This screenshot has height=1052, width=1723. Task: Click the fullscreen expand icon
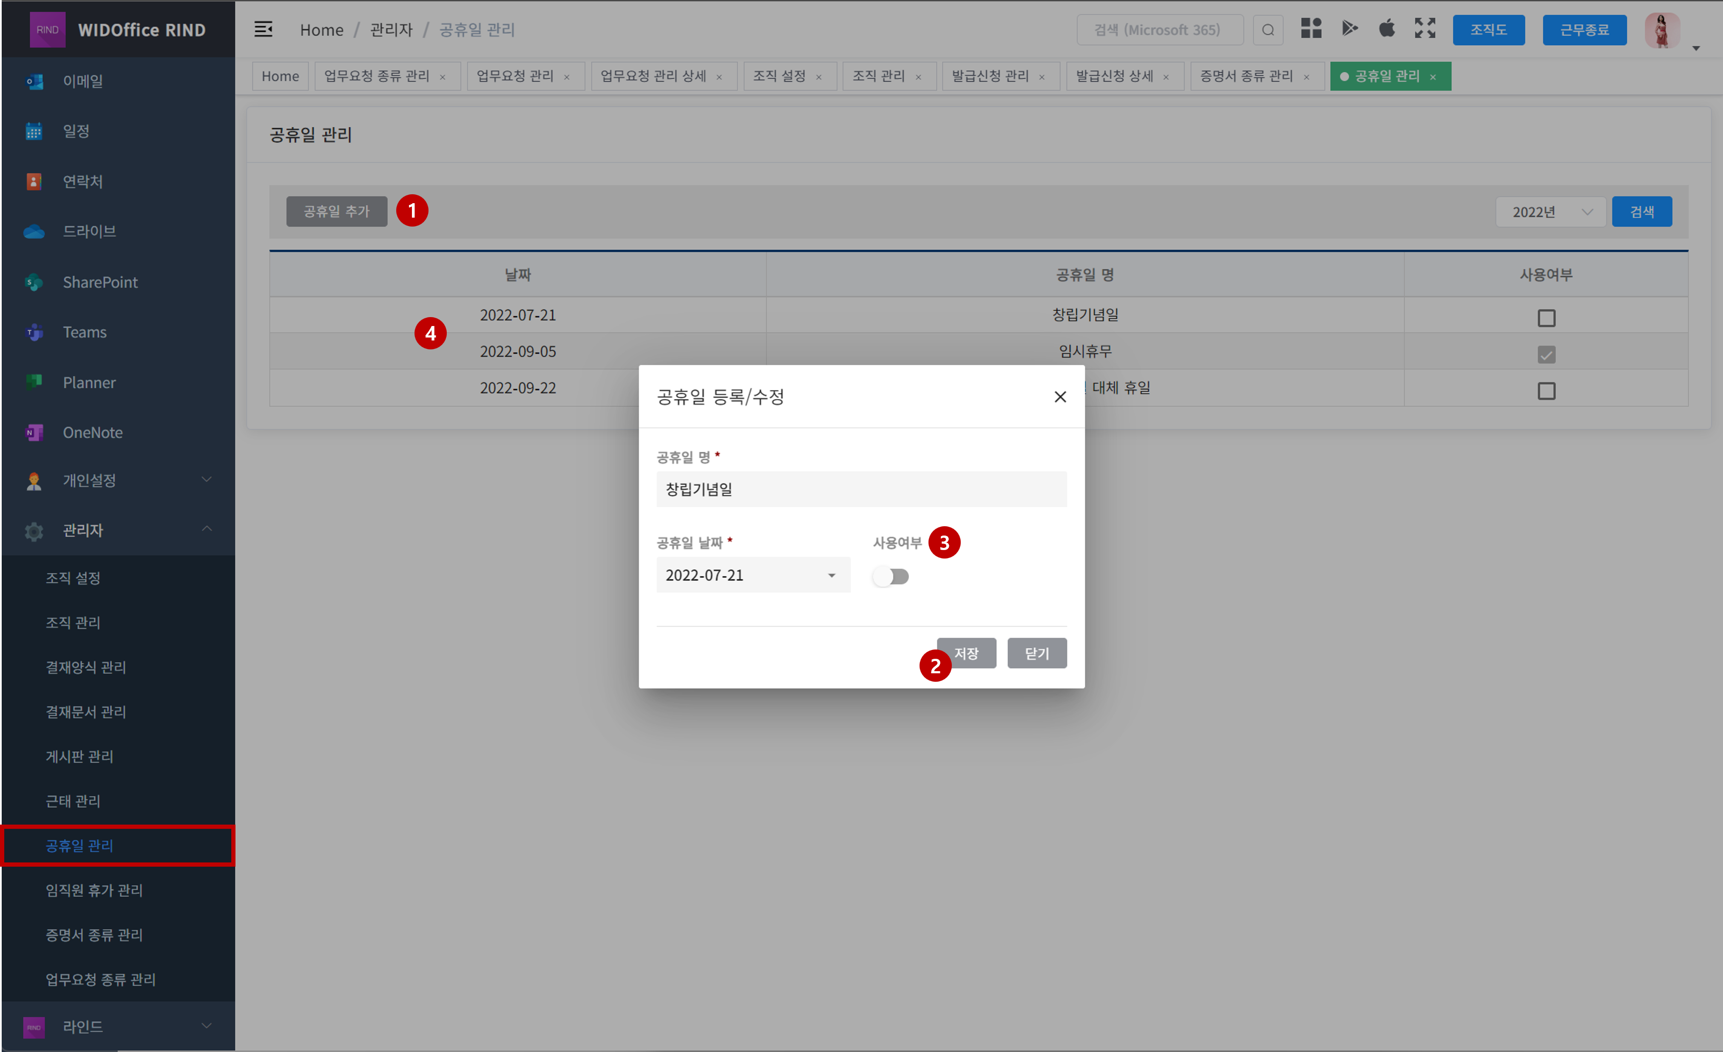(1425, 28)
